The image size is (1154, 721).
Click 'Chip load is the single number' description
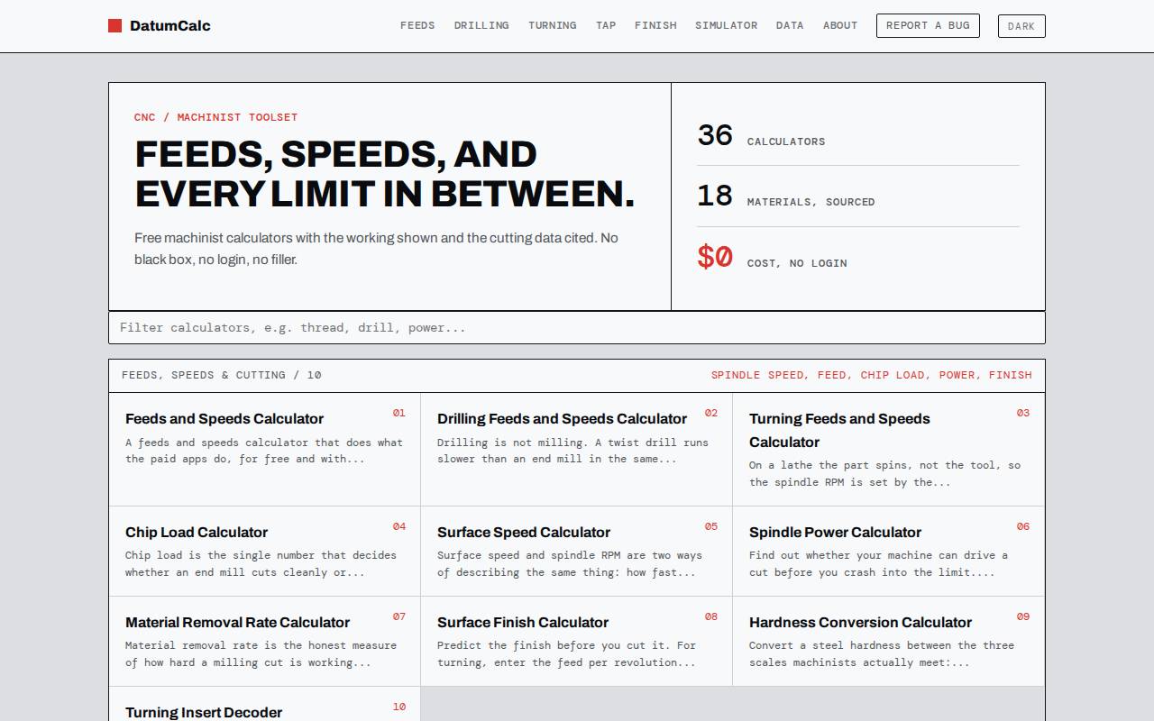[261, 564]
